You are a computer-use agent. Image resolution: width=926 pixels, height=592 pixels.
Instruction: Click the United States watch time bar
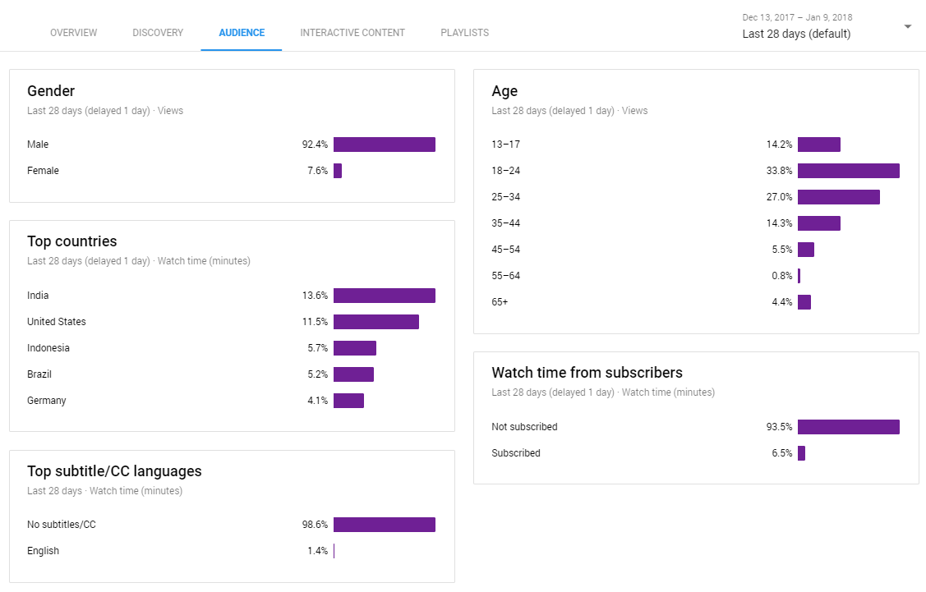coord(375,322)
